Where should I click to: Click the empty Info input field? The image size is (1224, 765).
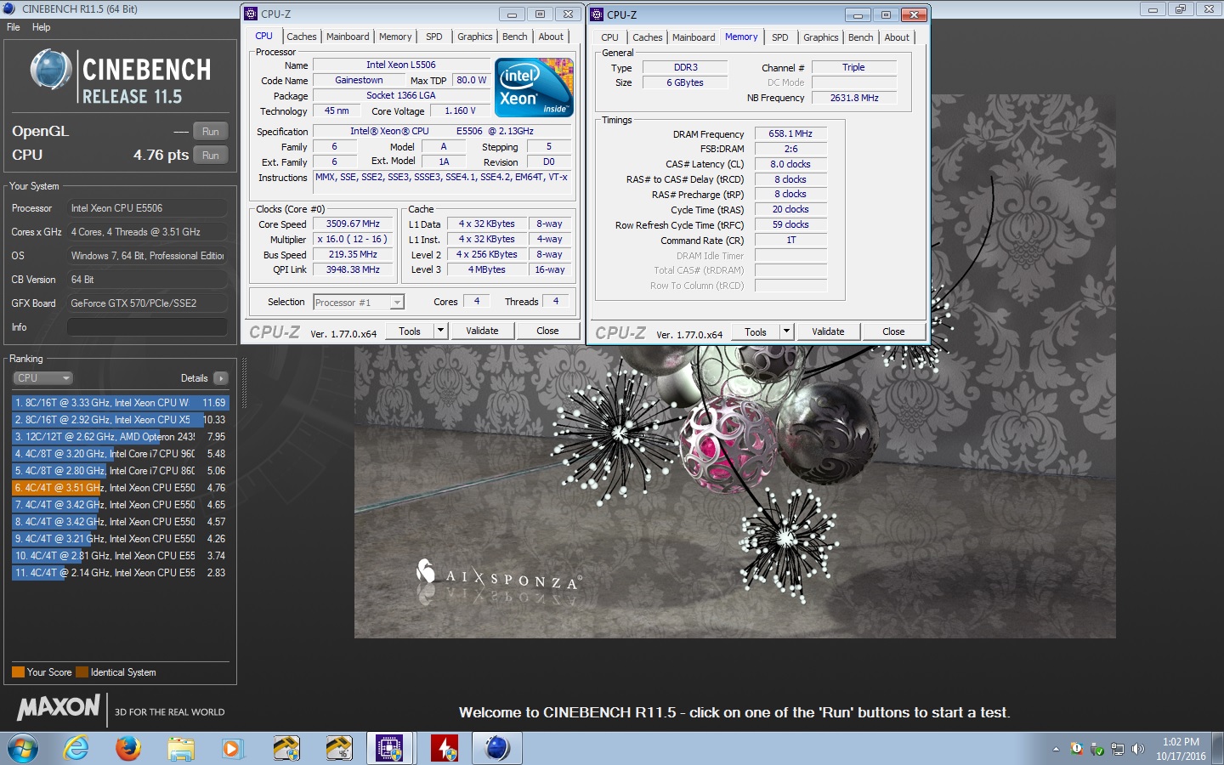(x=147, y=327)
